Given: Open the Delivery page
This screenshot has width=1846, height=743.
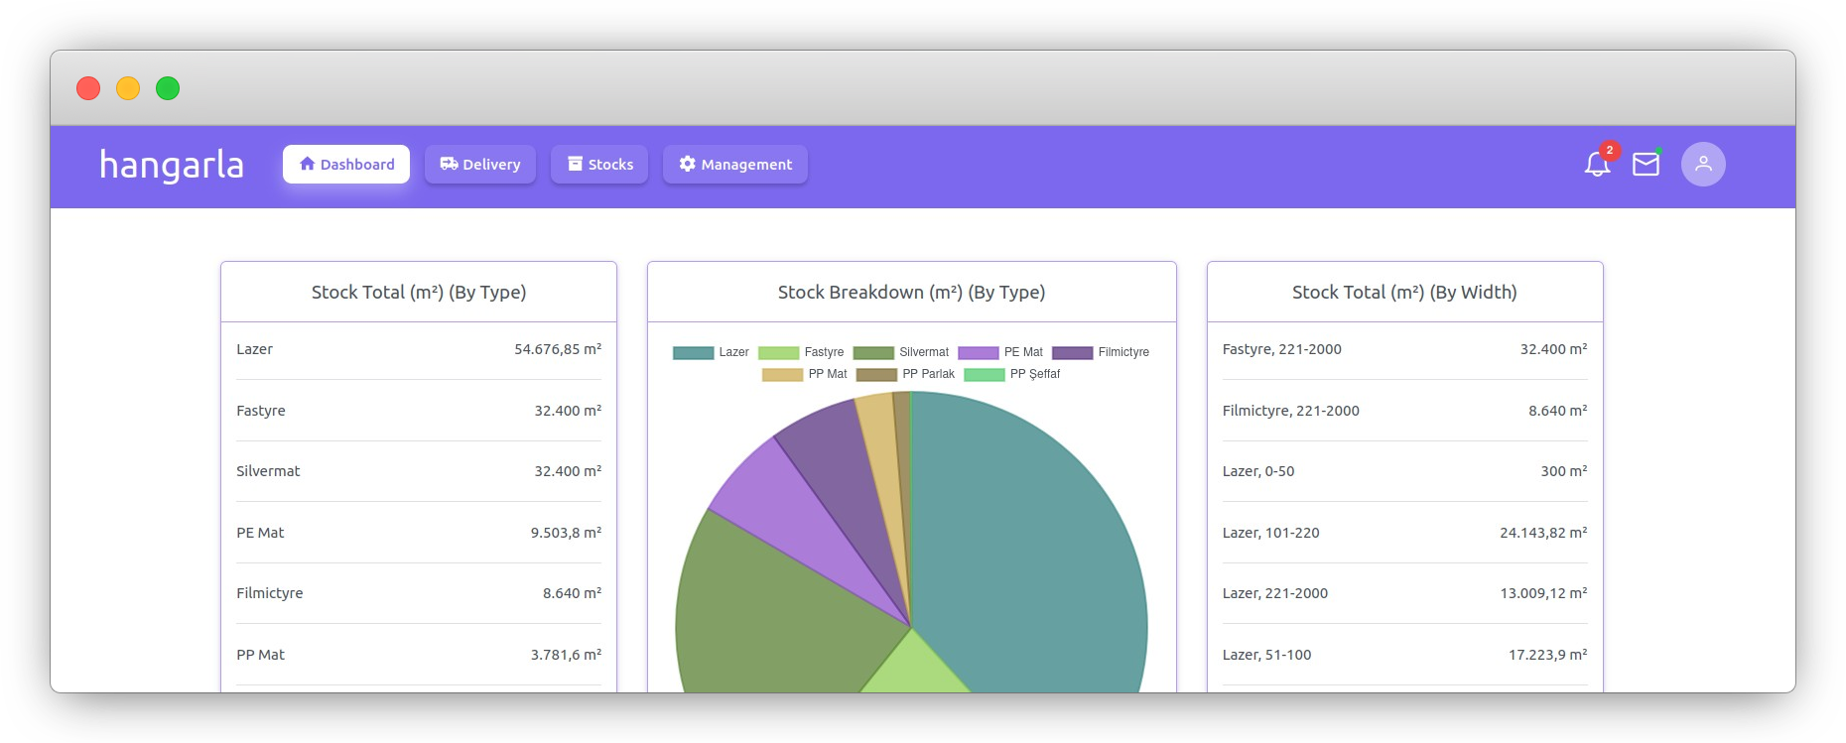Looking at the screenshot, I should point(480,165).
